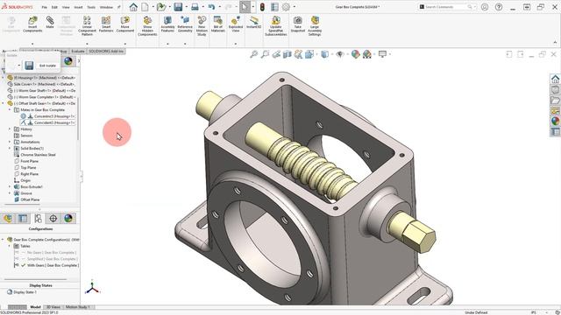Viewport: 561px width, 315px height.
Task: Open the Edit menu
Action: [x=54, y=7]
